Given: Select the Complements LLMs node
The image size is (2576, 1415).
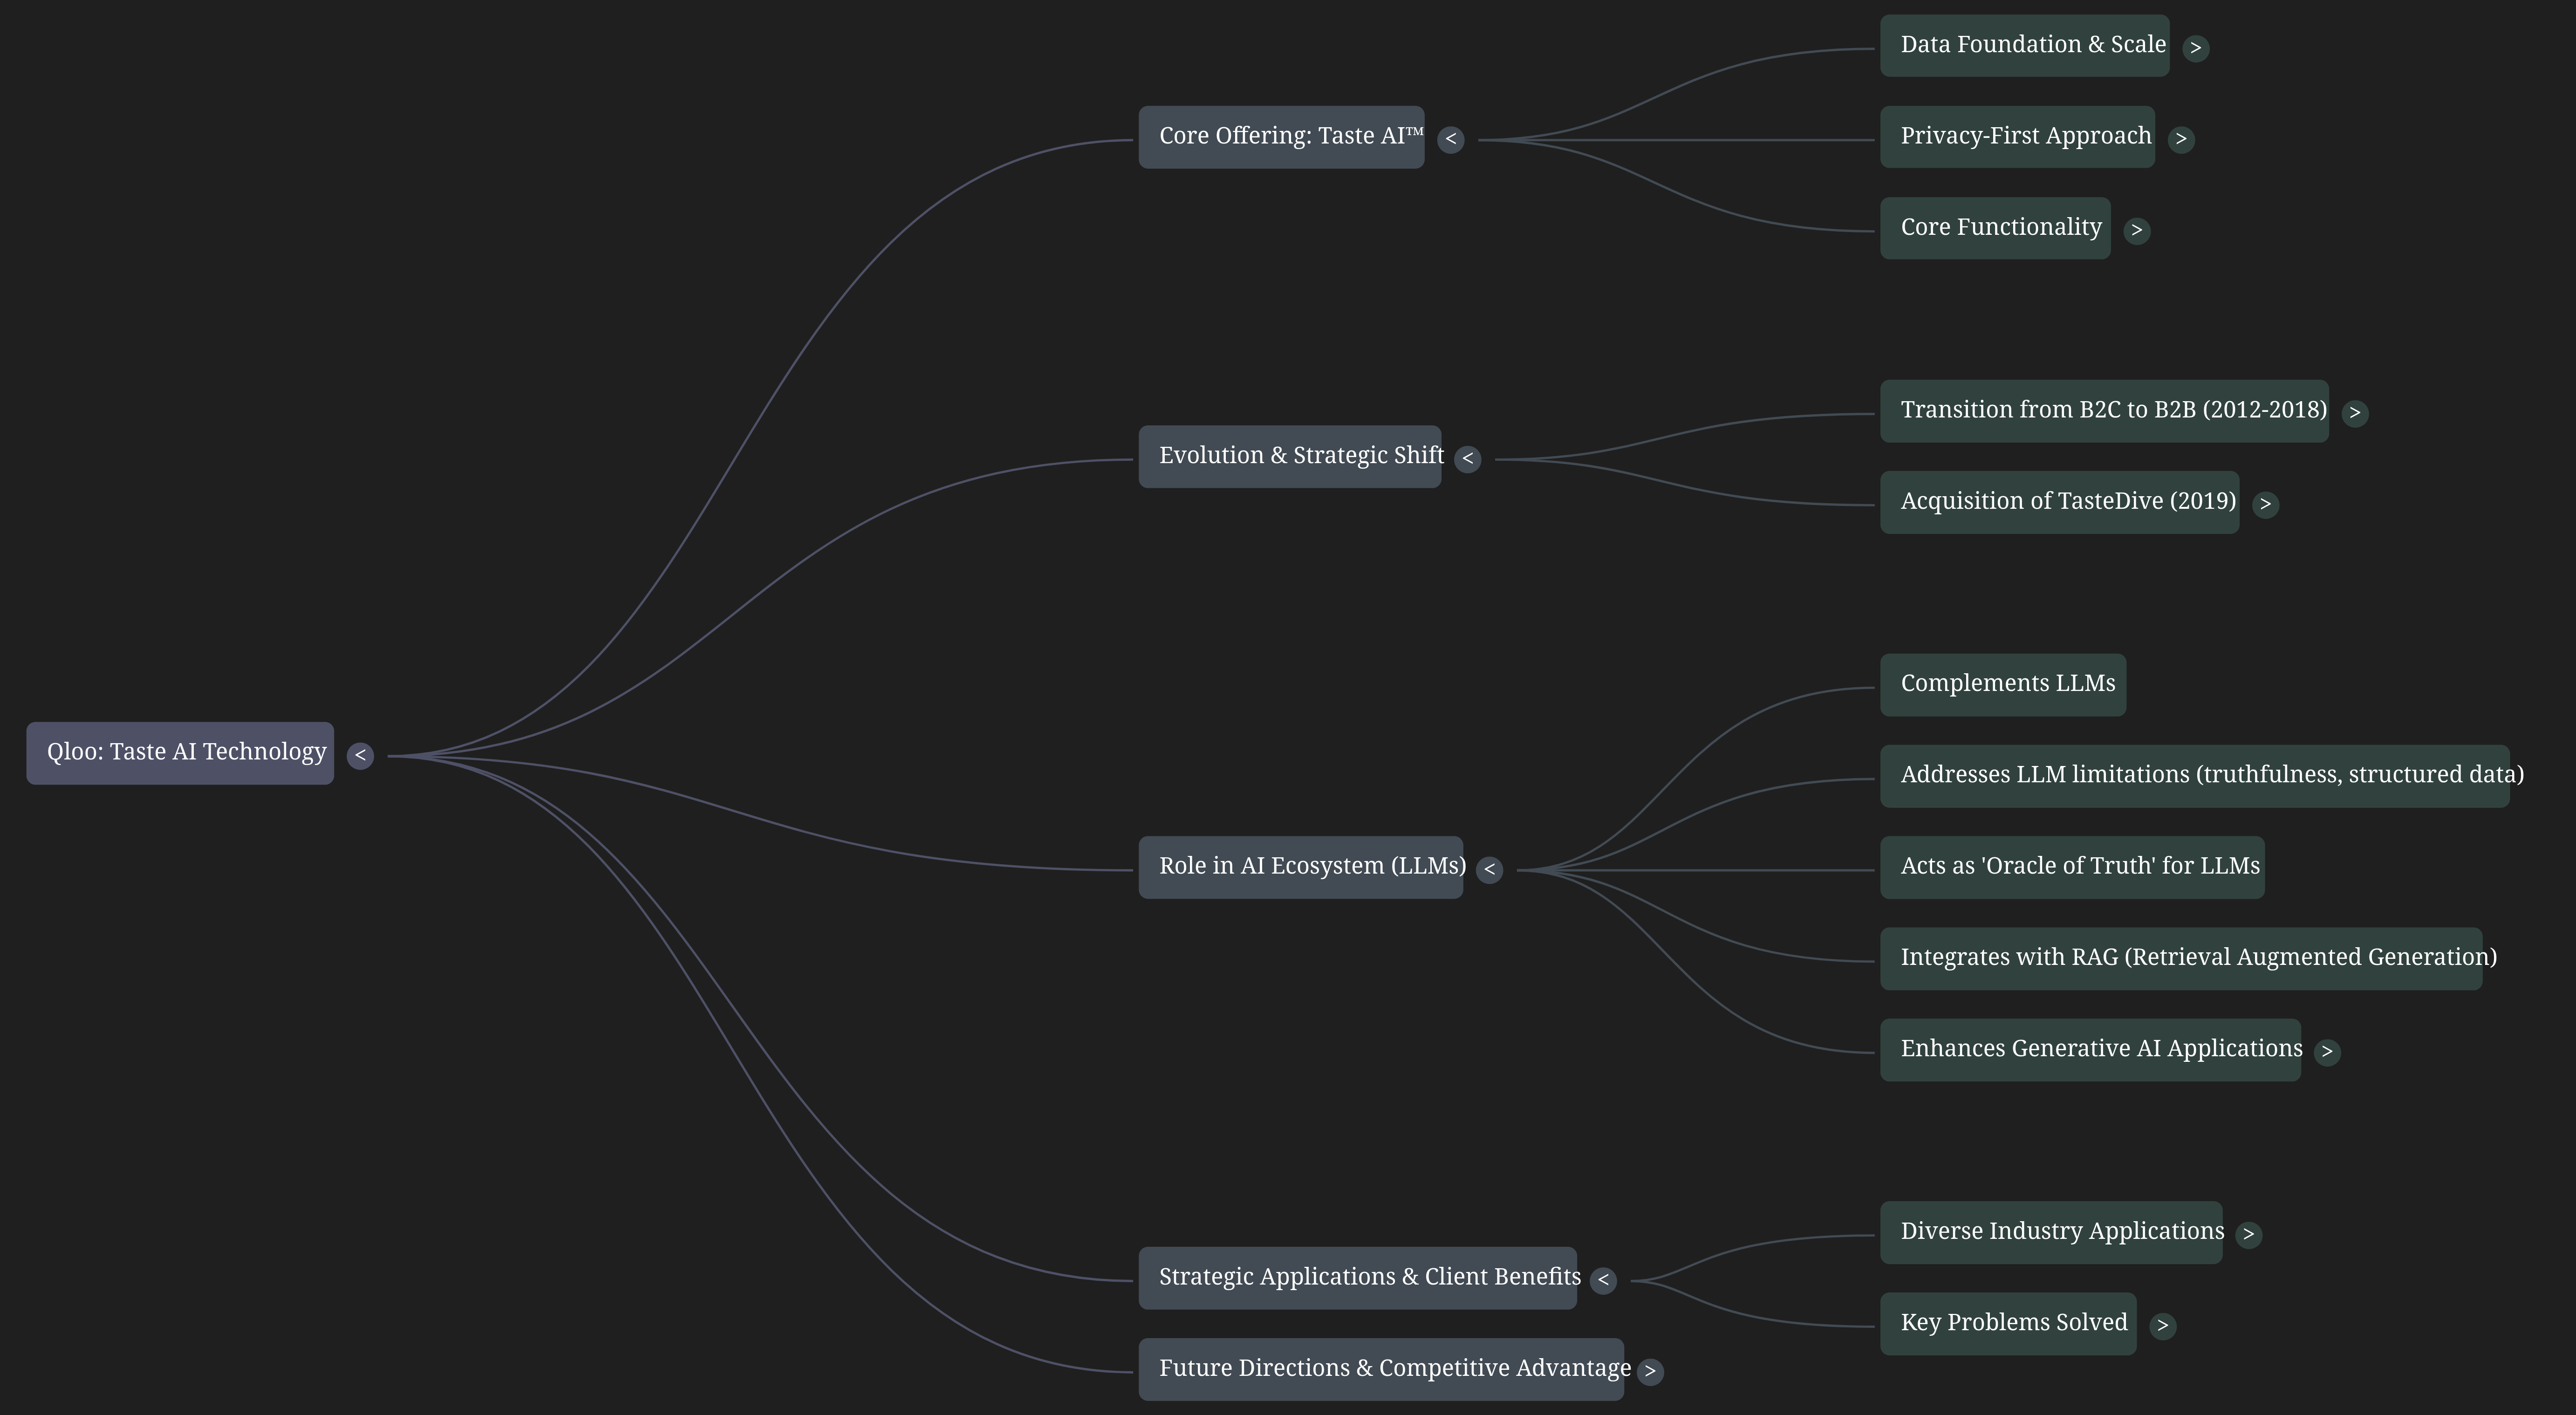Looking at the screenshot, I should (2002, 685).
